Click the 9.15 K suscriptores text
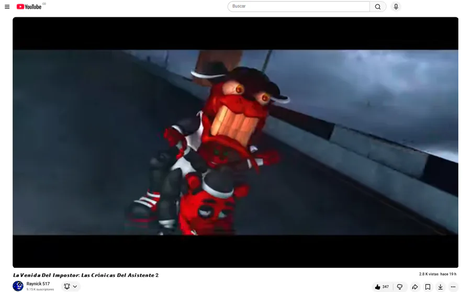471x292 pixels. click(x=40, y=289)
